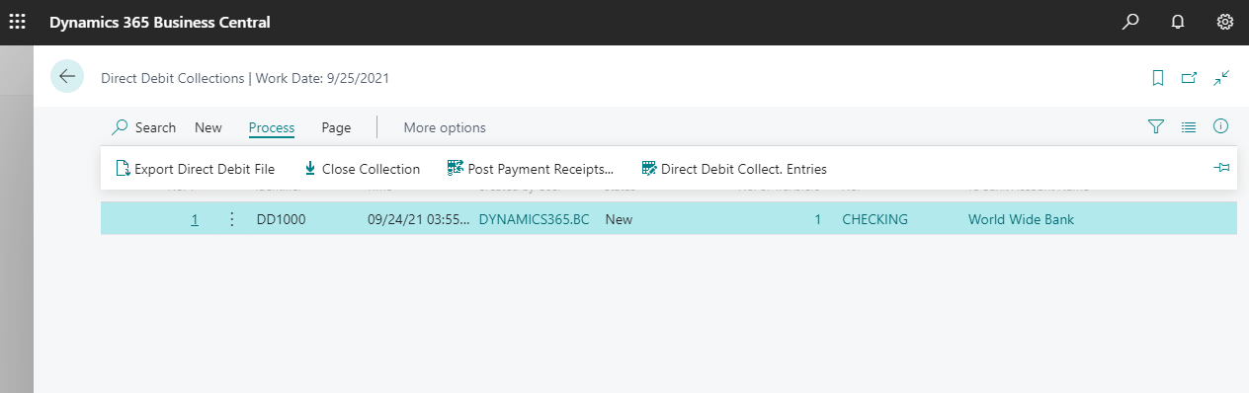Screen dimensions: 1249x393
Task: Collapse the page with the arrows icon
Action: coord(1222,77)
